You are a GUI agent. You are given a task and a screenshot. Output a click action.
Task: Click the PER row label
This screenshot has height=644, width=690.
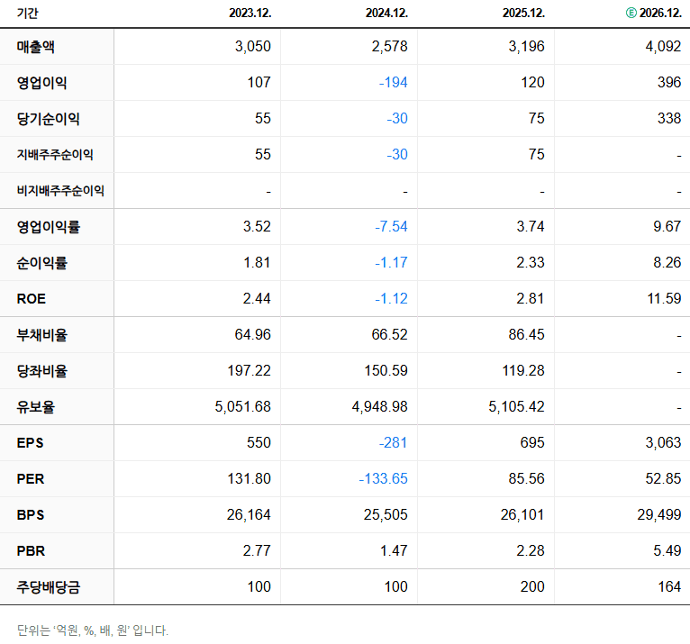coord(31,479)
